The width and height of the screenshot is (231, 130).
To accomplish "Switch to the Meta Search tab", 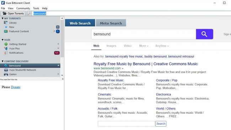I will point(111,23).
